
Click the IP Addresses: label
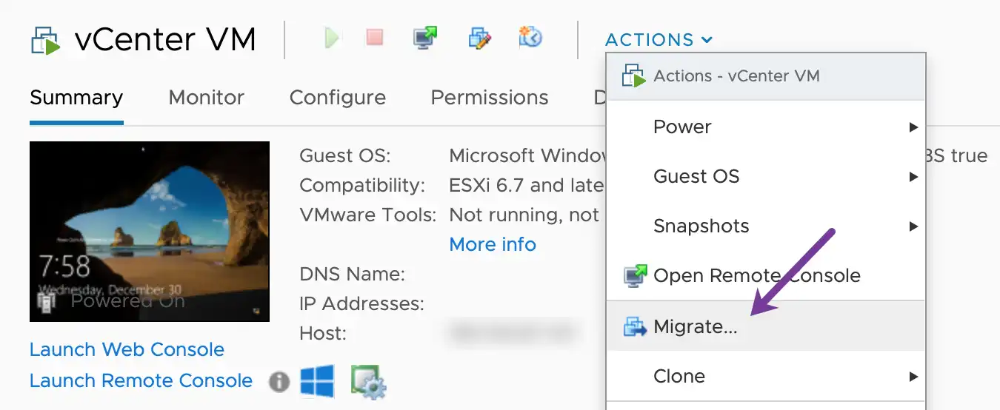click(361, 303)
